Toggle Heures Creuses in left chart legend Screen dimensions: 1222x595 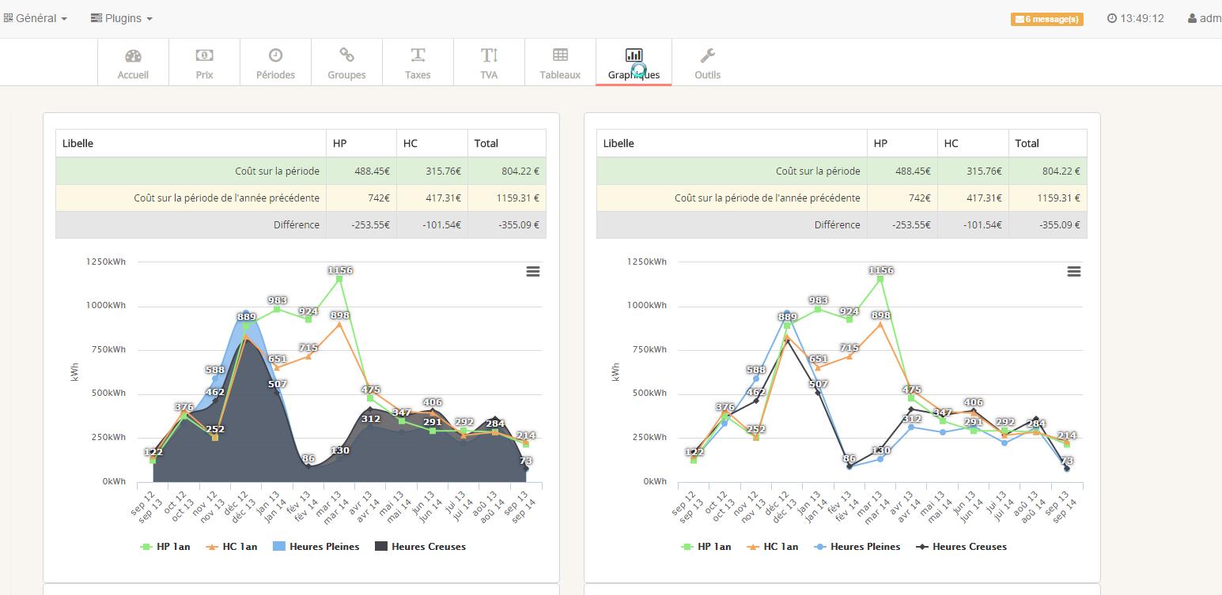pos(420,546)
